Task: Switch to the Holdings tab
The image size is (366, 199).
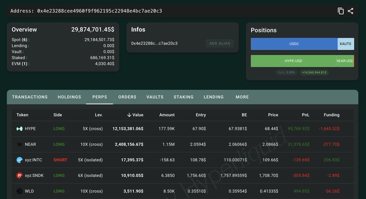Action: point(70,97)
